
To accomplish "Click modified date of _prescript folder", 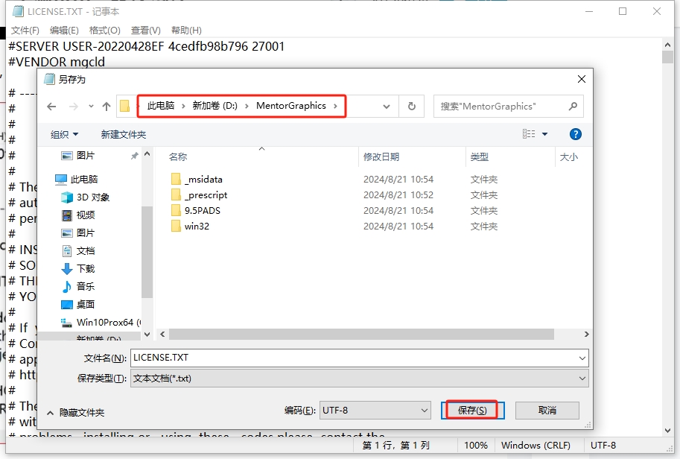I will point(398,194).
